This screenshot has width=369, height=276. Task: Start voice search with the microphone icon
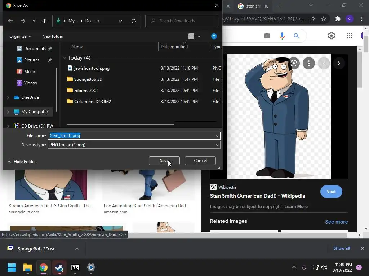[x=282, y=36]
